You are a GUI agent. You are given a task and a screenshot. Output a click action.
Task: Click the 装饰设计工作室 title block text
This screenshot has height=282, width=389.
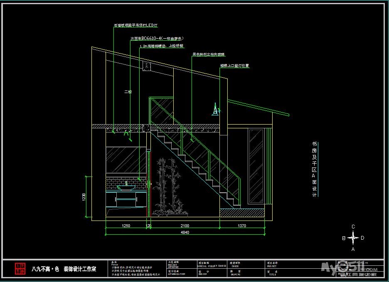click(x=79, y=269)
